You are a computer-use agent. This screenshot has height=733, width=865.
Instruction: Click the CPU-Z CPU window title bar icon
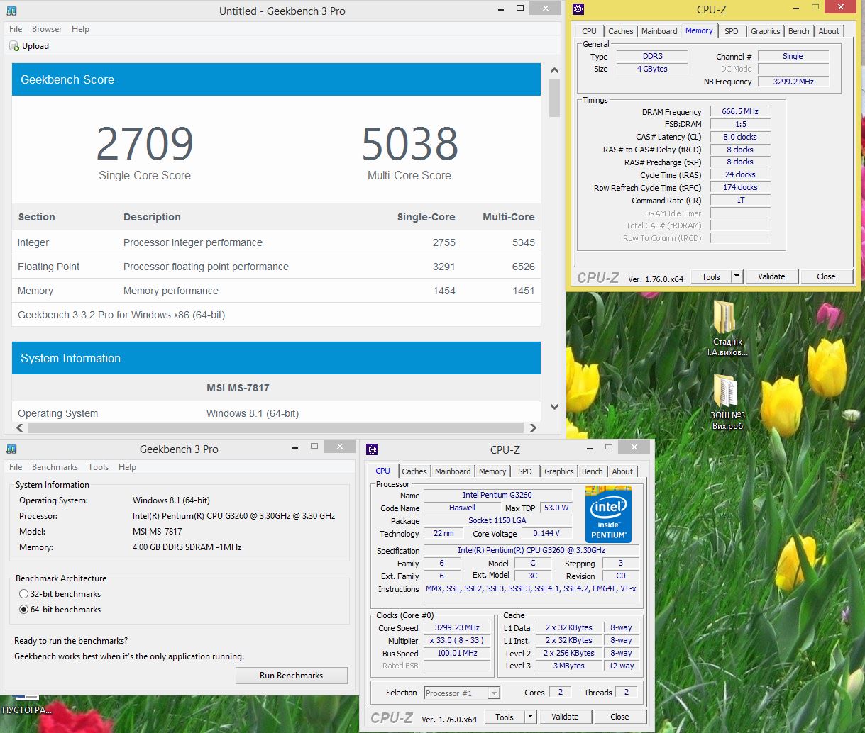point(372,449)
